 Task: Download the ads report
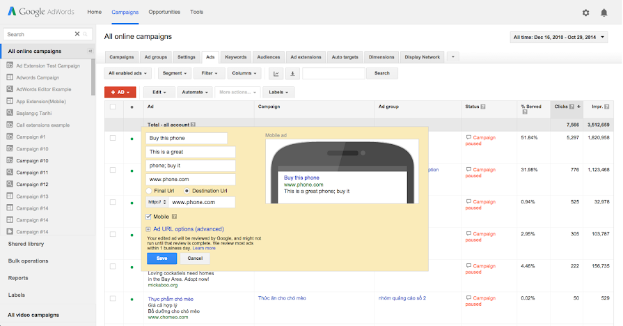(x=292, y=73)
